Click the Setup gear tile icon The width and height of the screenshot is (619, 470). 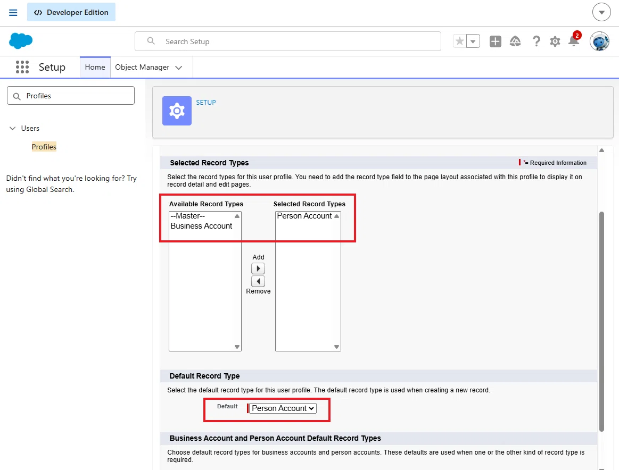point(177,111)
